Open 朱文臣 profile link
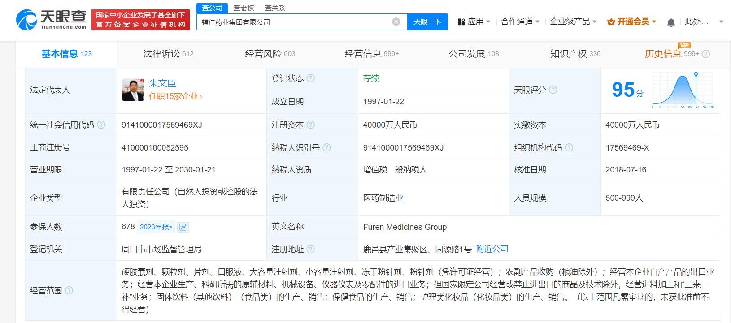This screenshot has height=323, width=731. pyautogui.click(x=162, y=83)
